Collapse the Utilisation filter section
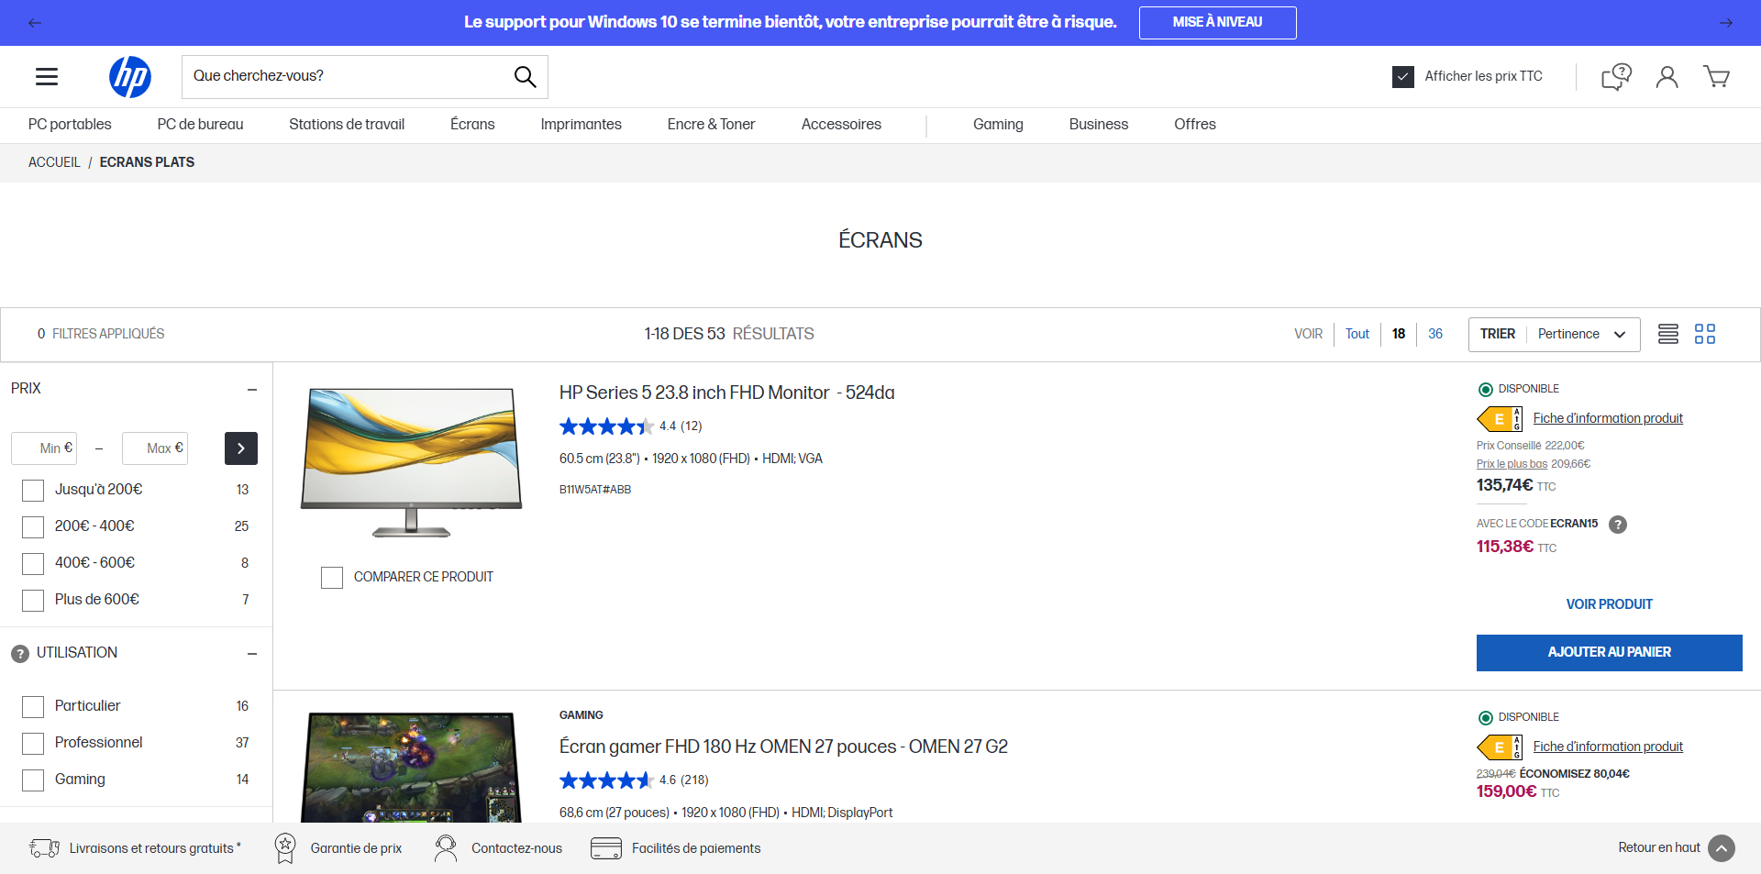The image size is (1761, 874). pos(252,654)
